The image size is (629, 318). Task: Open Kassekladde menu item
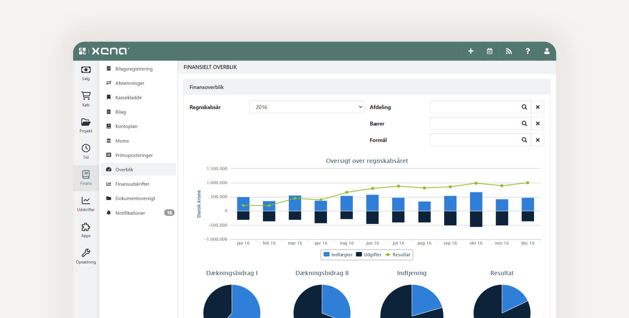point(138,98)
